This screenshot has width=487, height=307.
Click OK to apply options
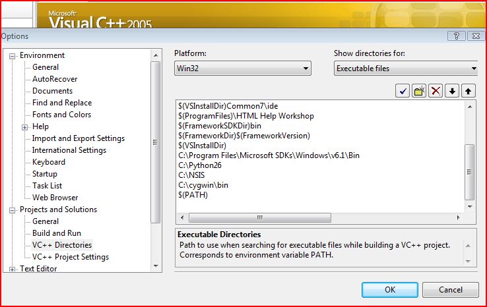tap(390, 290)
